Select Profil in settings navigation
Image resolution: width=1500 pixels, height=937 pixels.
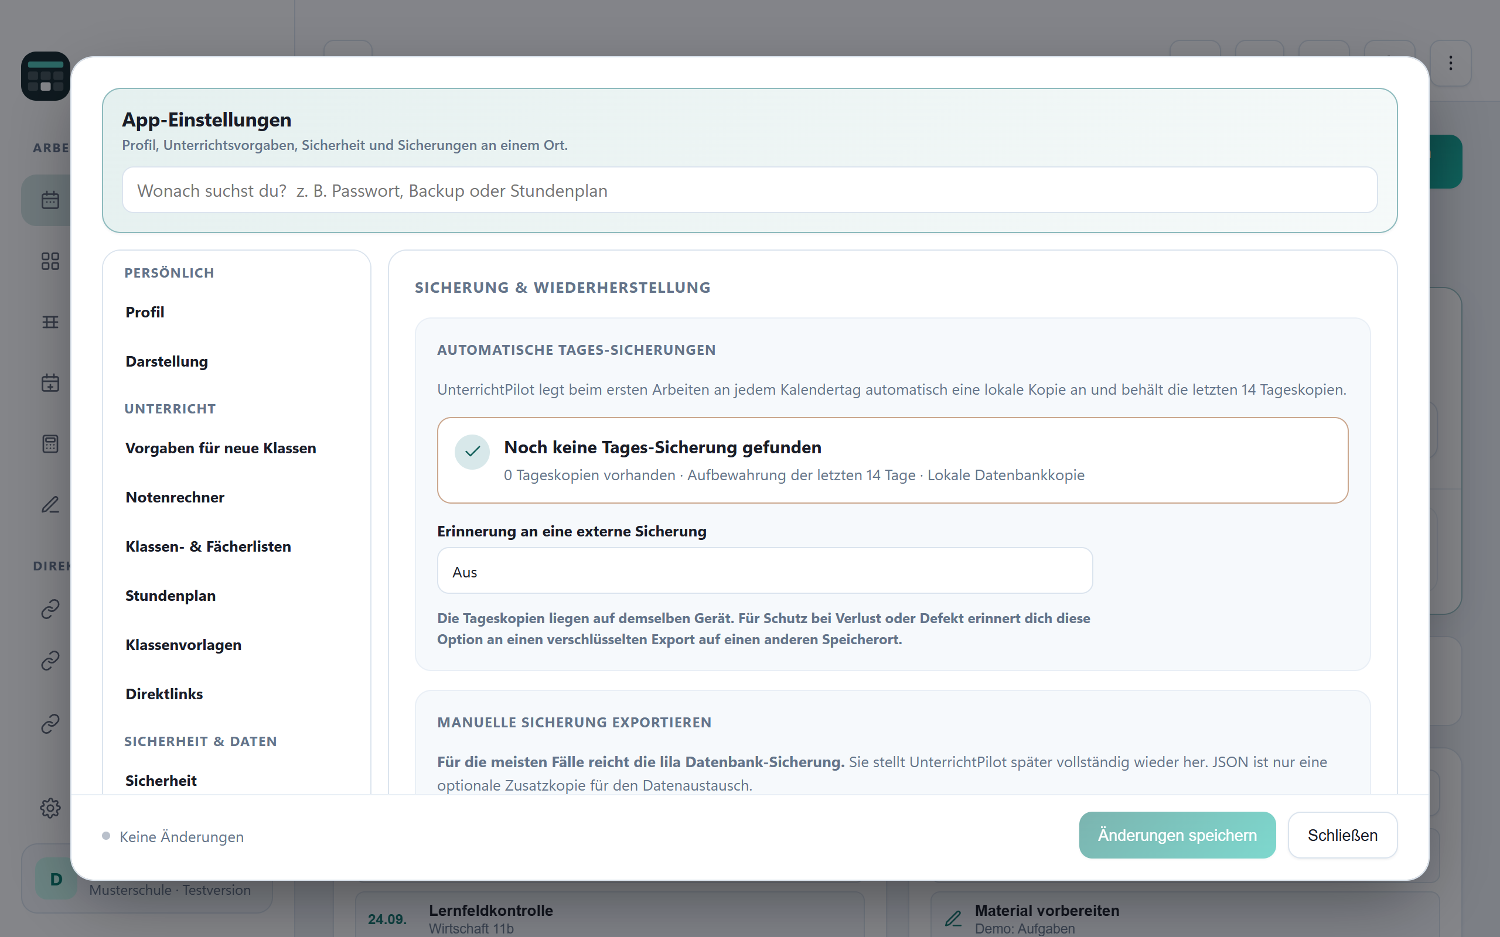tap(144, 312)
